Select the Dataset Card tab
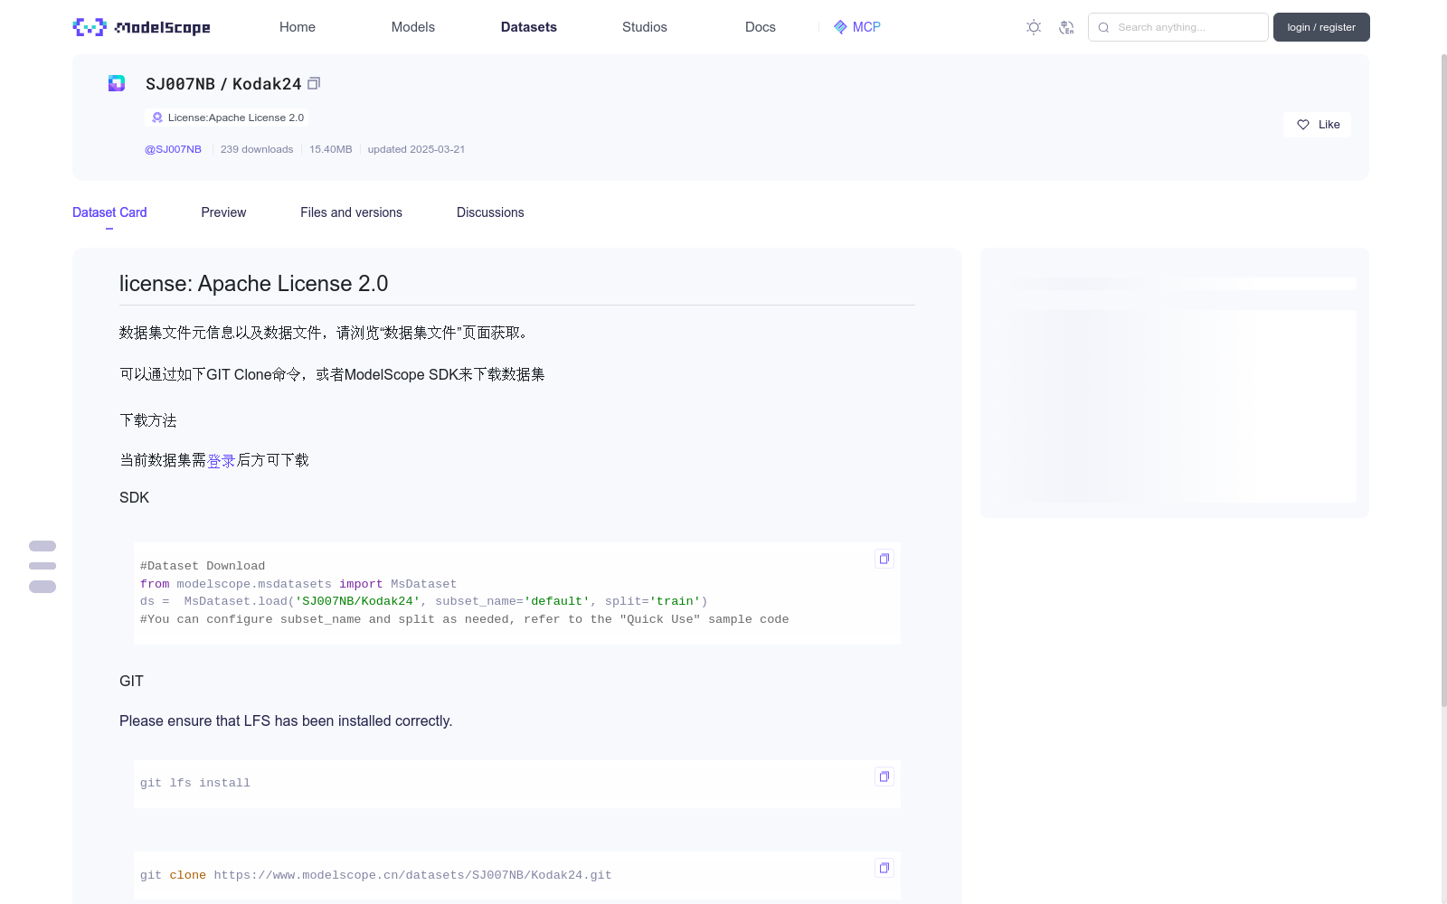Image resolution: width=1447 pixels, height=904 pixels. pos(109,212)
